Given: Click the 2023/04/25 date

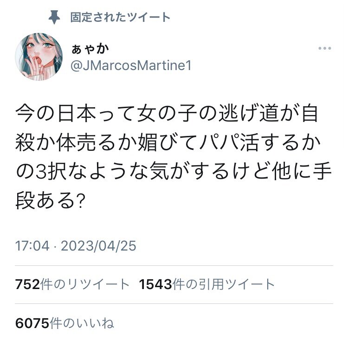Looking at the screenshot, I should click(x=98, y=246).
